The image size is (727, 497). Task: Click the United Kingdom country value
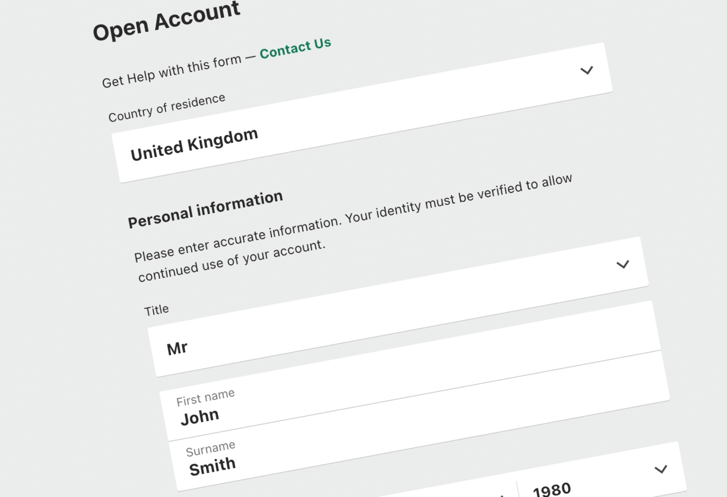[x=194, y=145]
